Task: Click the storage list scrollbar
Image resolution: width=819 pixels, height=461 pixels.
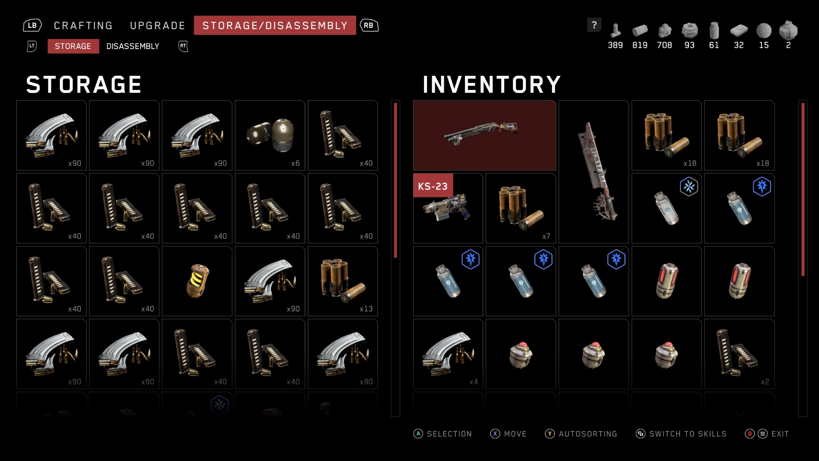Action: pyautogui.click(x=395, y=258)
